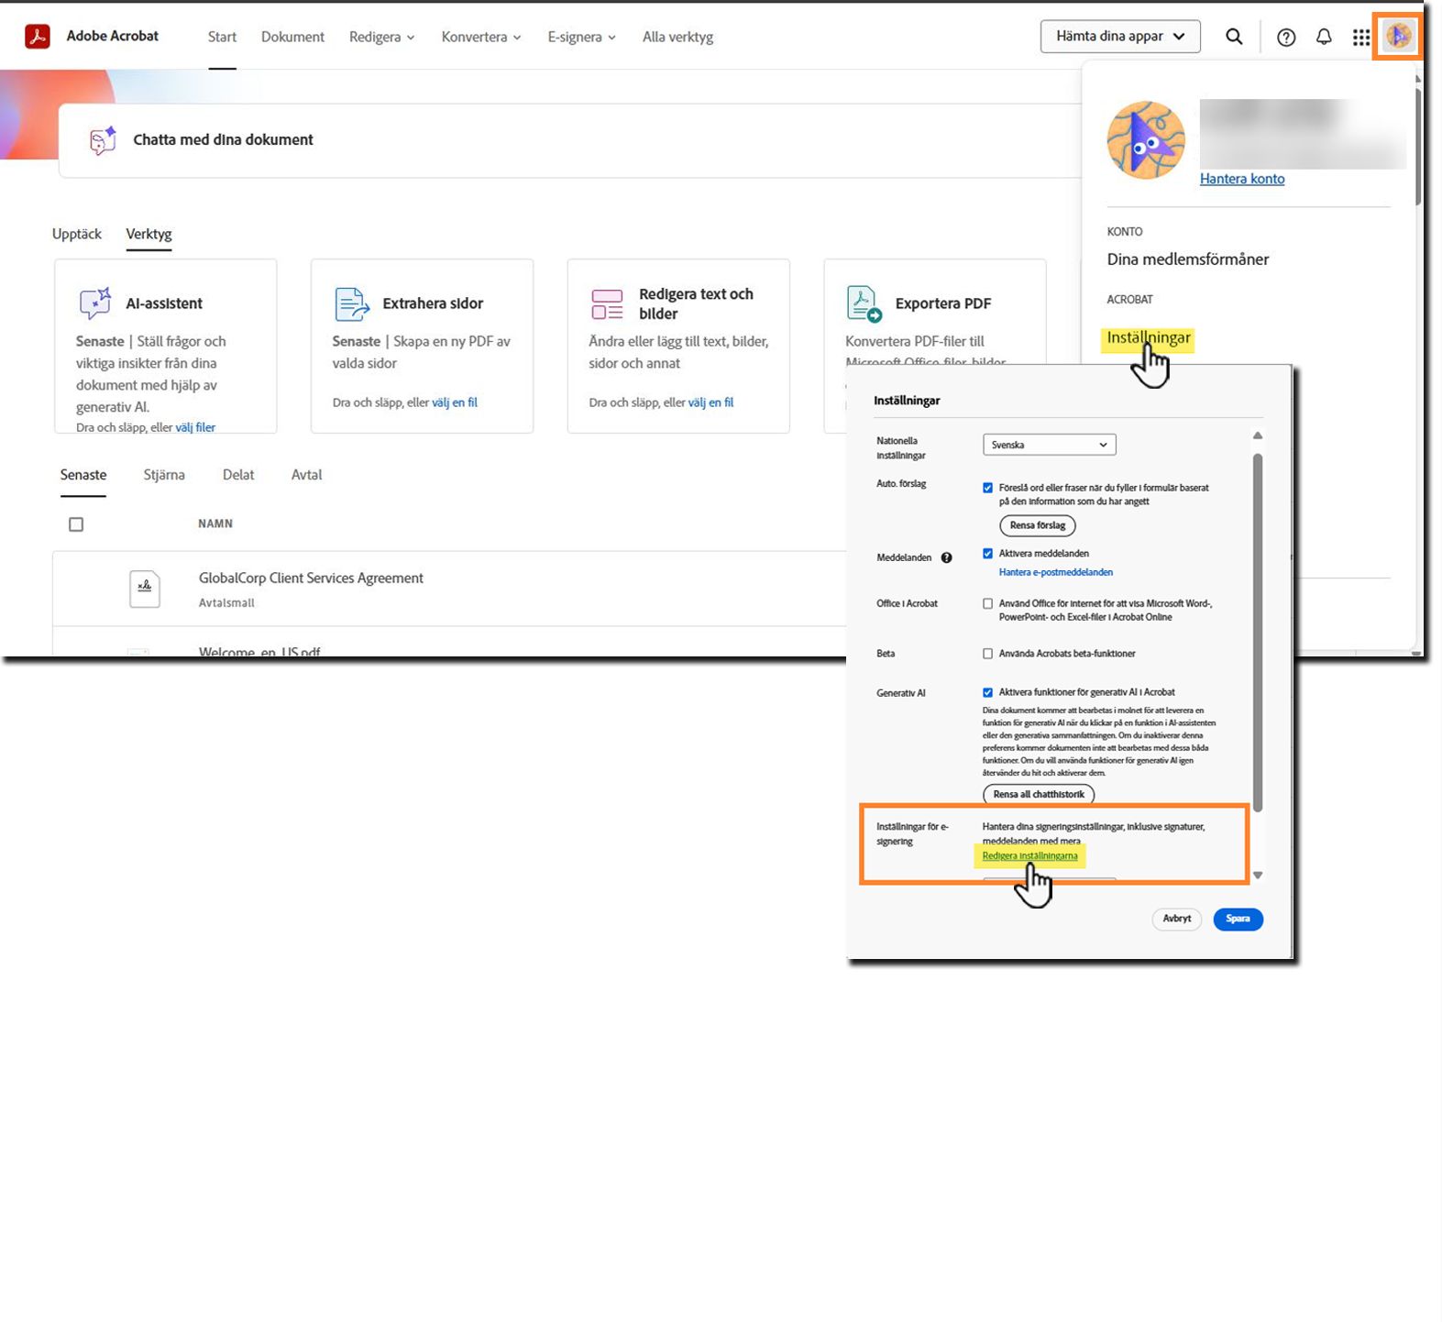Viewport: 1442px width, 1322px height.
Task: Click the AI-assistent tool icon
Action: pos(95,303)
